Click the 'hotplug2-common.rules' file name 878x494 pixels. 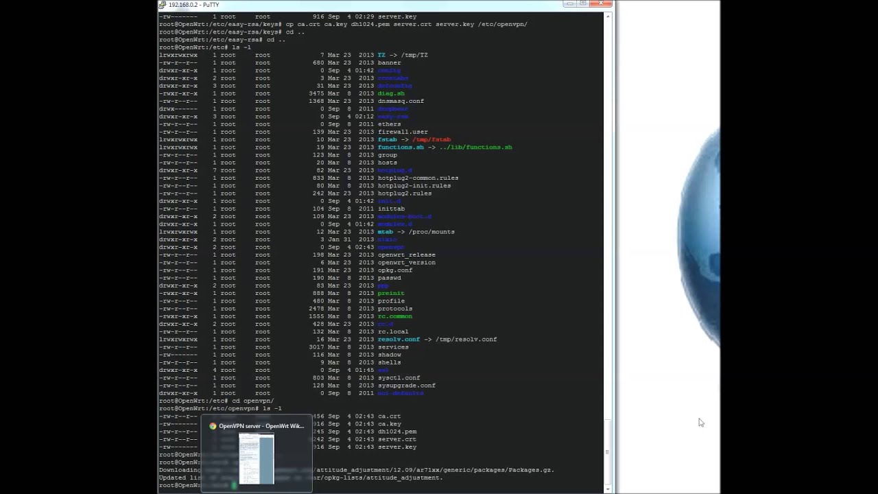[x=418, y=178]
